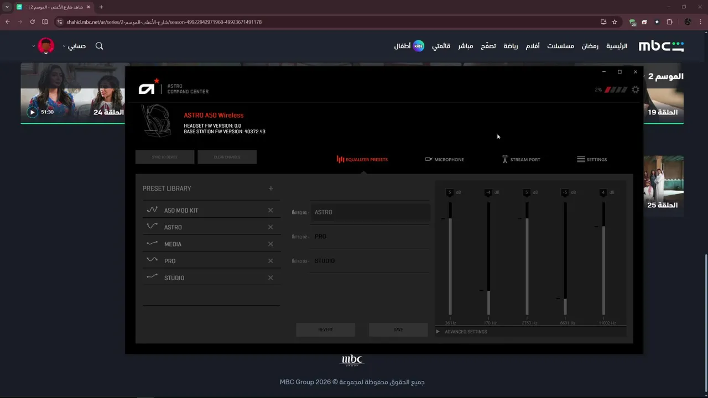
Task: Click the MBC logo in site header
Action: coord(661,46)
